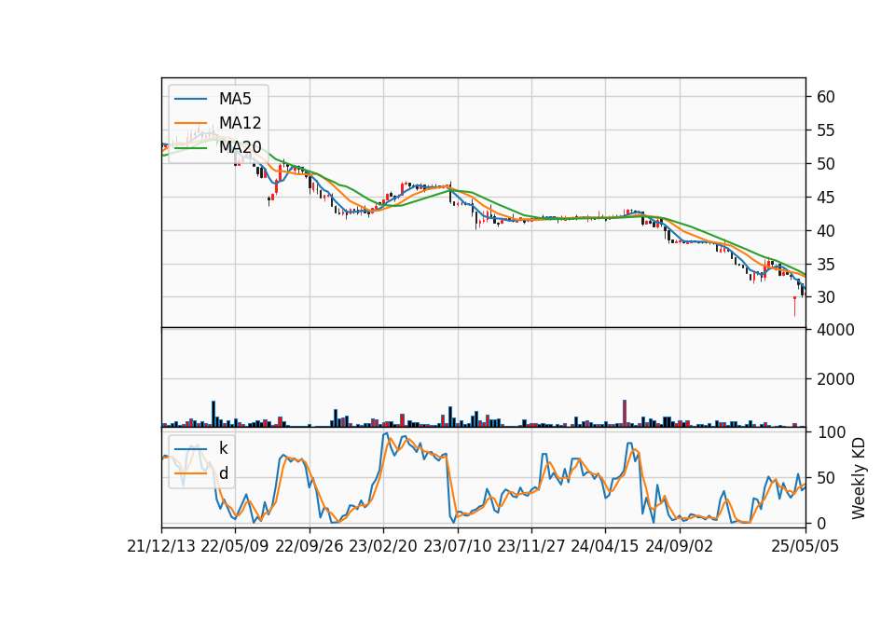This screenshot has width=895, height=643.
Task: Click the 23/07/10 date axis label
Action: (x=457, y=546)
